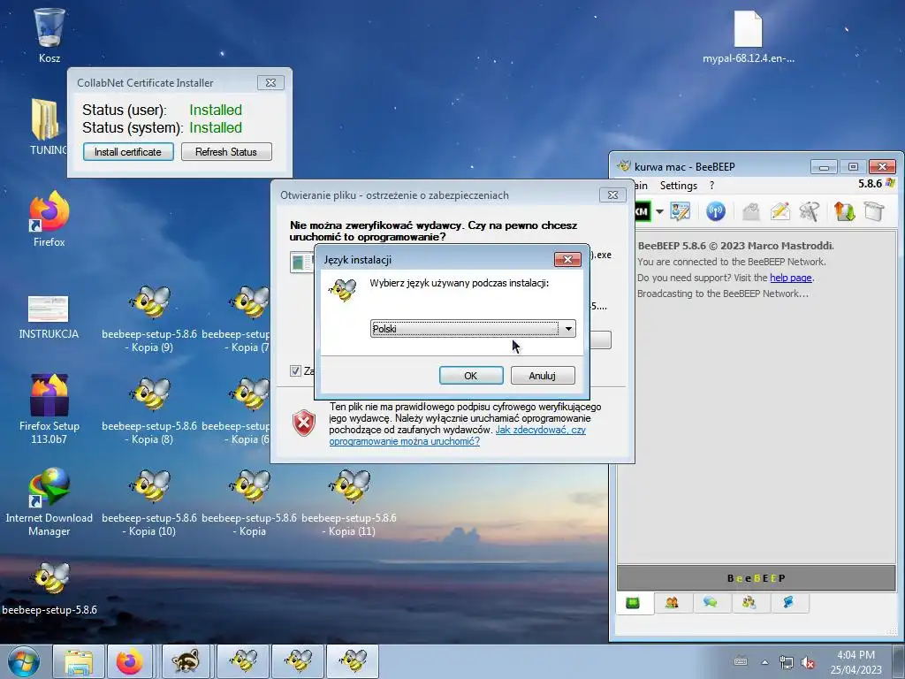Close the Język instalacji dialog
Viewport: 905px width, 679px height.
pyautogui.click(x=567, y=259)
